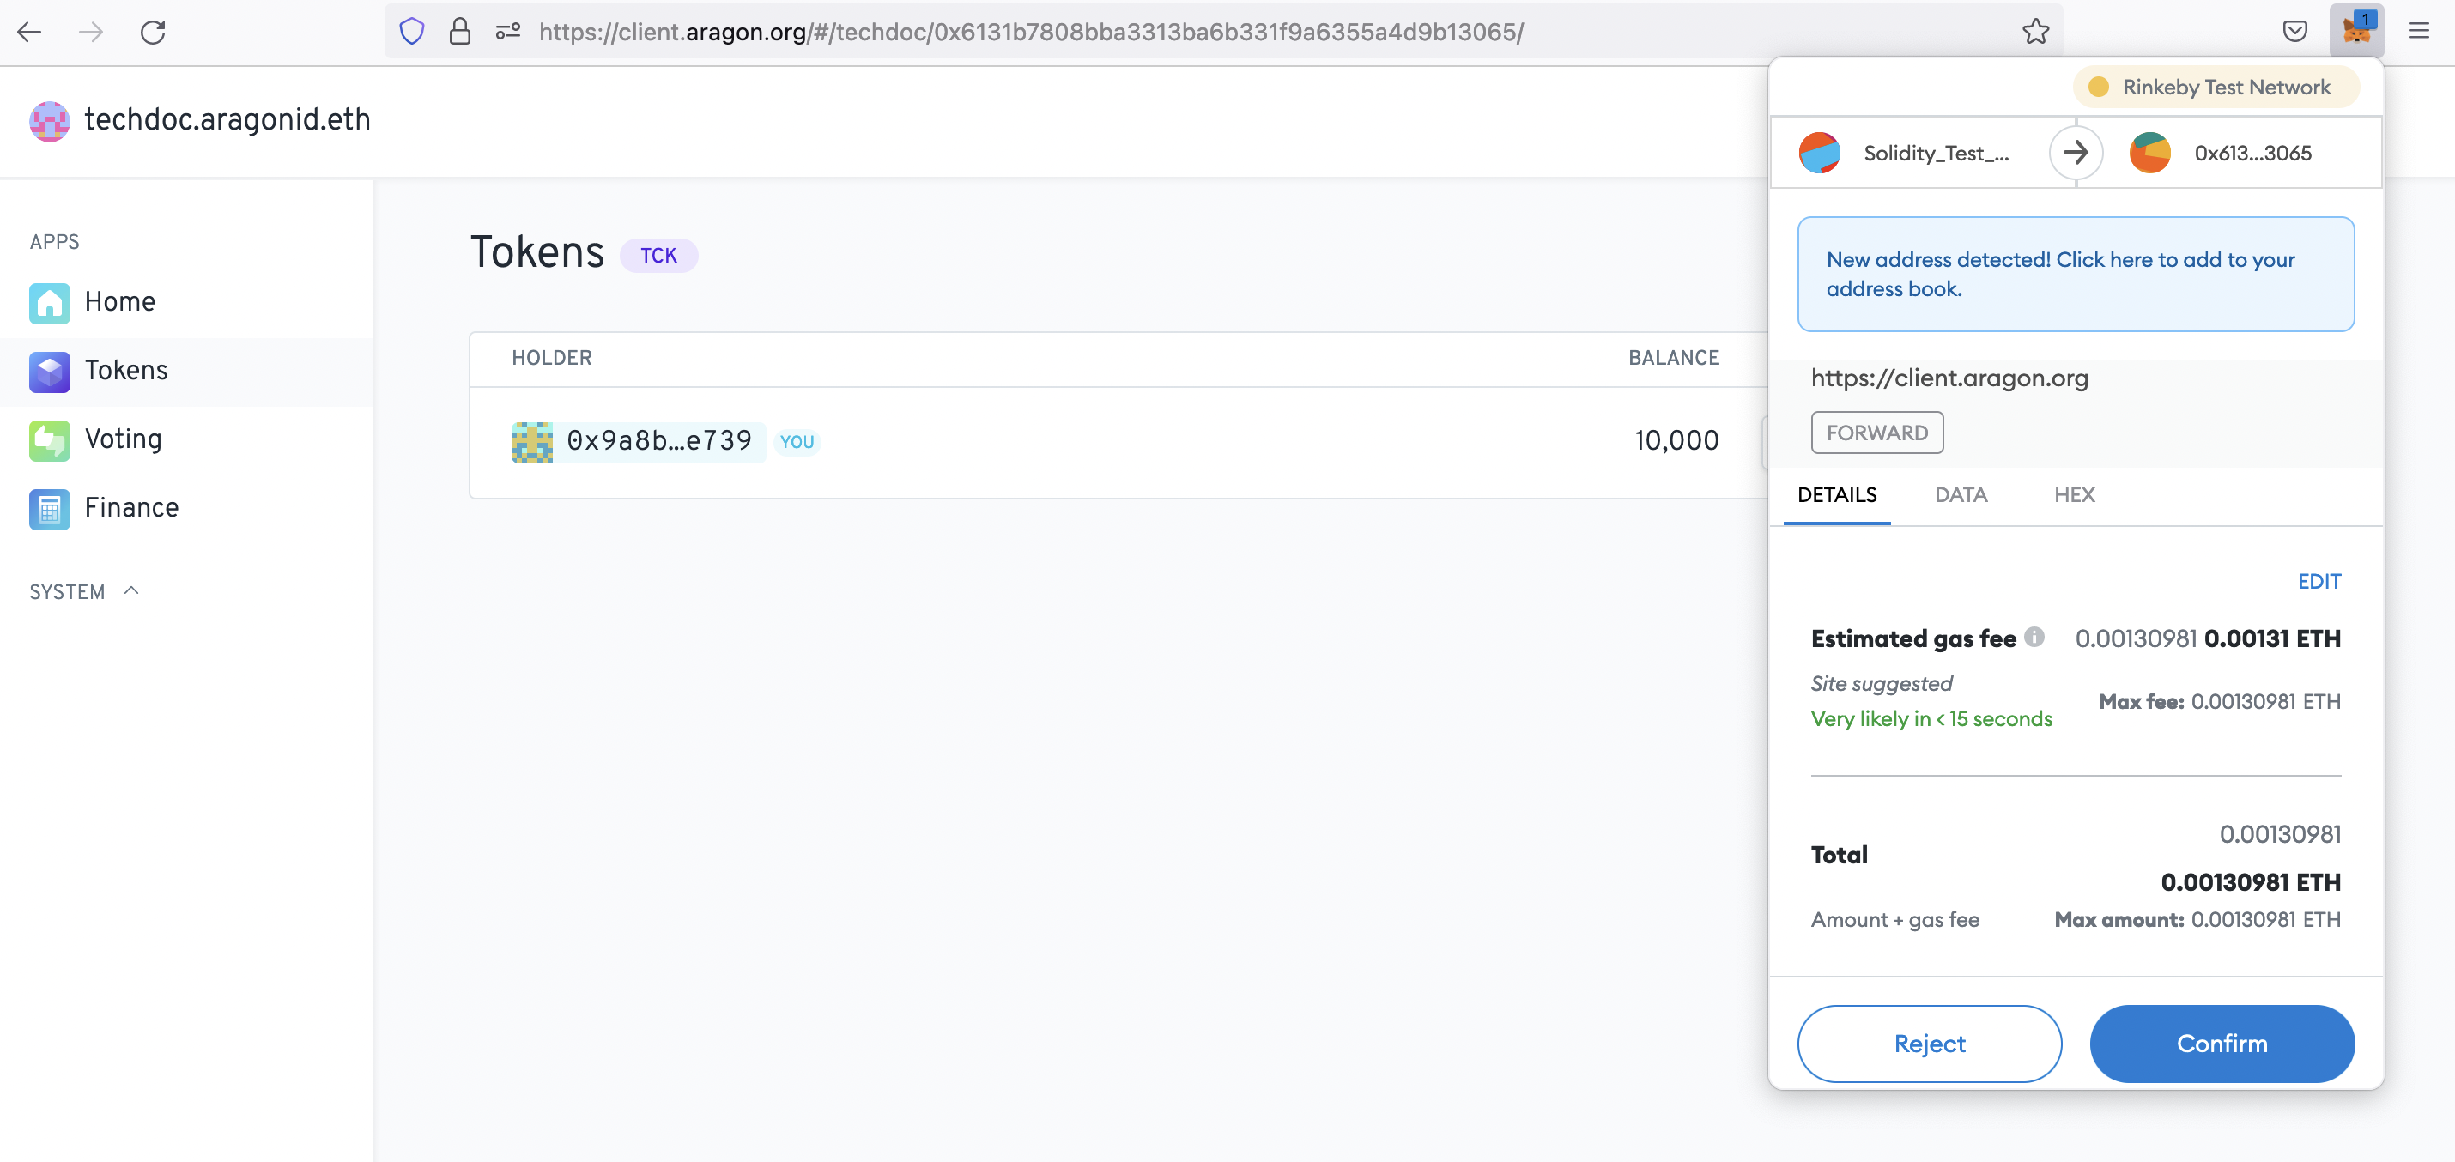Go back with the browser back arrow

pyautogui.click(x=29, y=33)
